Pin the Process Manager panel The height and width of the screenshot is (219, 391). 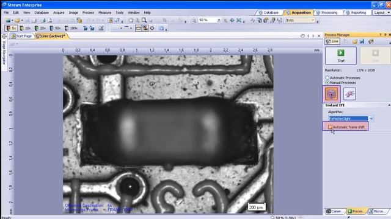click(386, 35)
